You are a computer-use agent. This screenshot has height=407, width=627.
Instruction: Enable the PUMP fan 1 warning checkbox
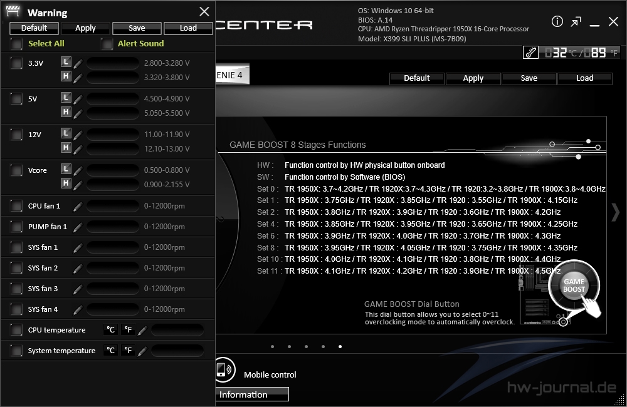point(16,227)
